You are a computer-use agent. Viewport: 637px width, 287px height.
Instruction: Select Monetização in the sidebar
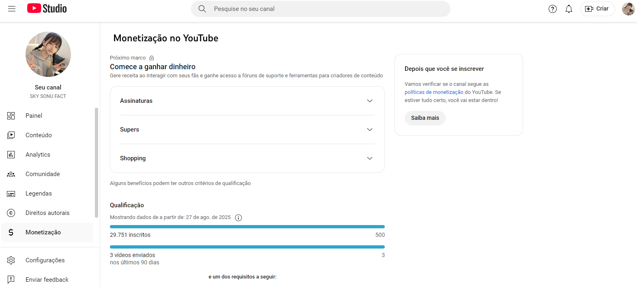pyautogui.click(x=47, y=232)
